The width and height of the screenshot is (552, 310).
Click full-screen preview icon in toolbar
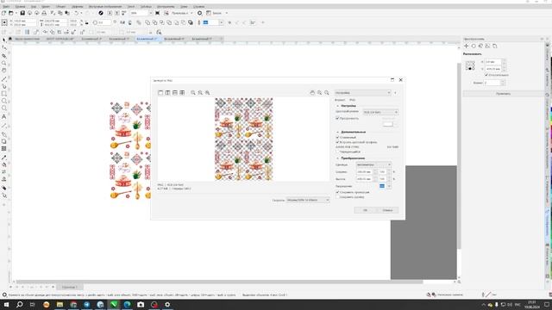[157, 13]
